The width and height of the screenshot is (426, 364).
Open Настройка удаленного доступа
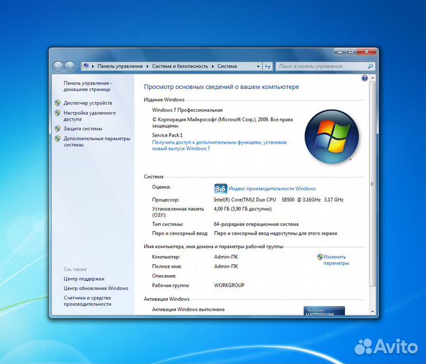point(90,116)
